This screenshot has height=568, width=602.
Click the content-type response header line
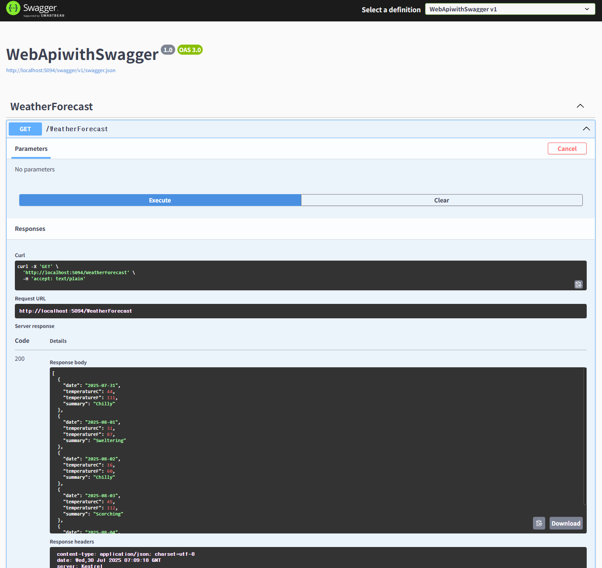[x=126, y=554]
